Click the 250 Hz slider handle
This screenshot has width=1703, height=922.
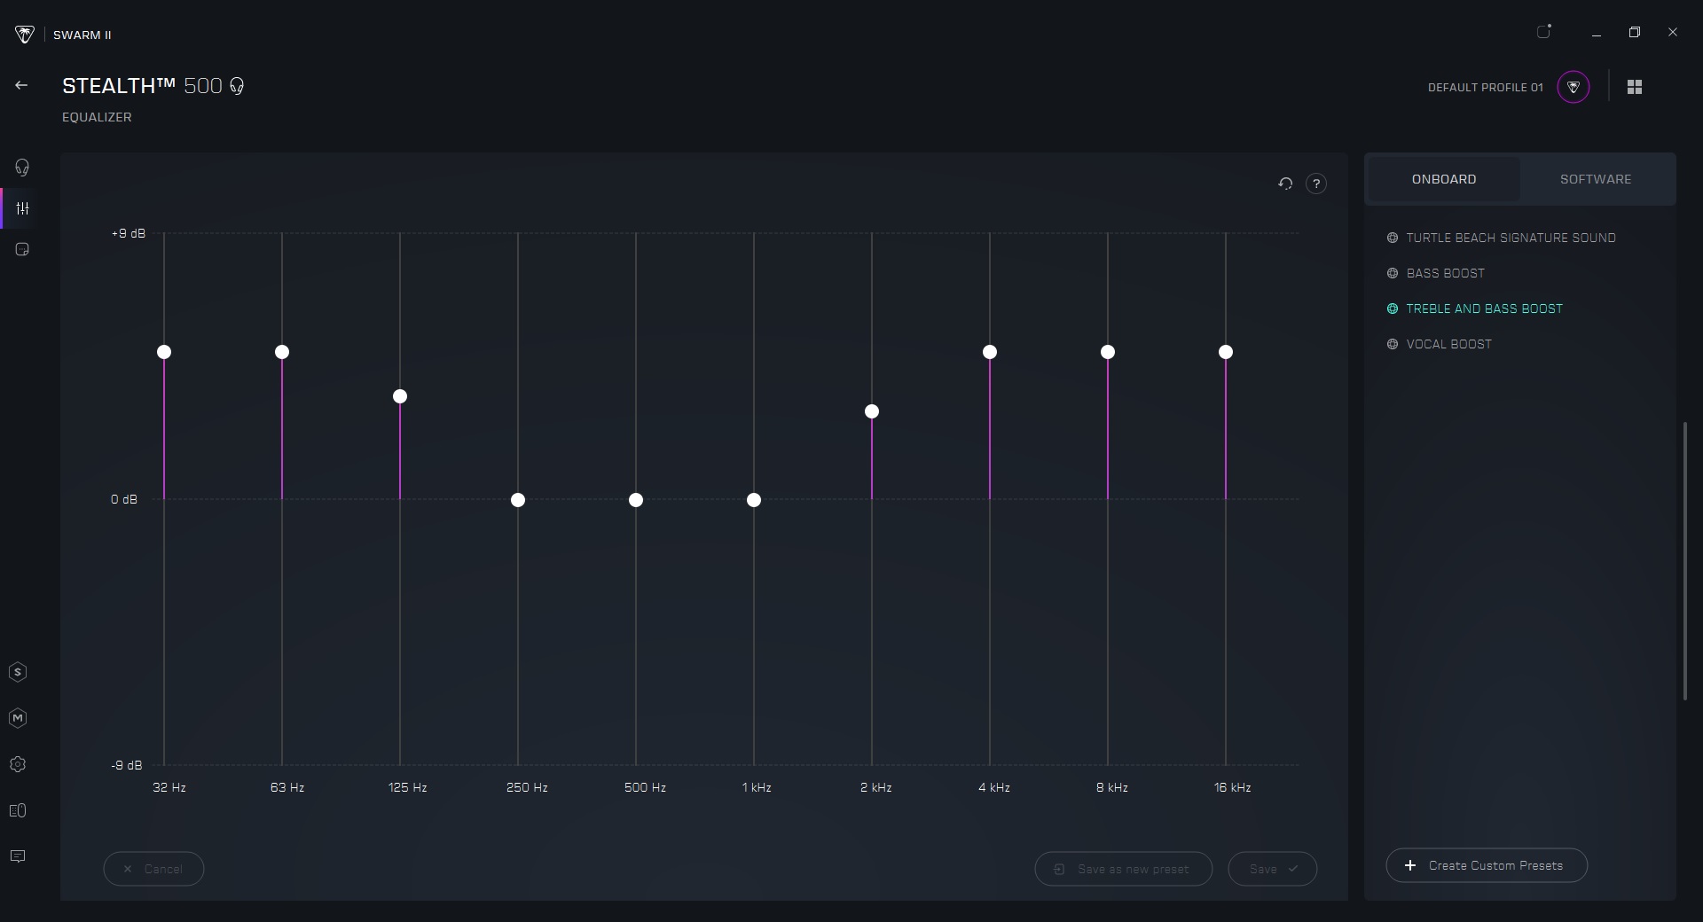click(518, 500)
